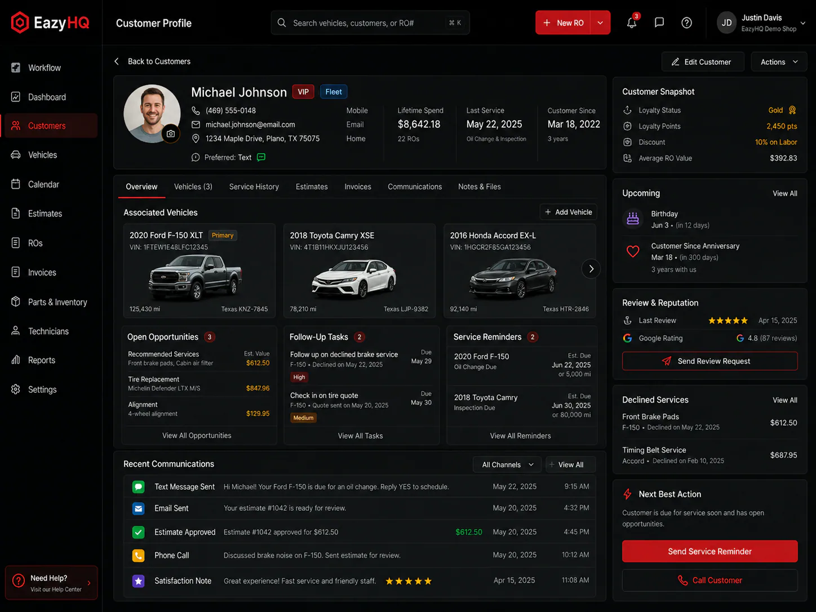This screenshot has width=816, height=612.
Task: Open the Service History tab
Action: (x=254, y=187)
